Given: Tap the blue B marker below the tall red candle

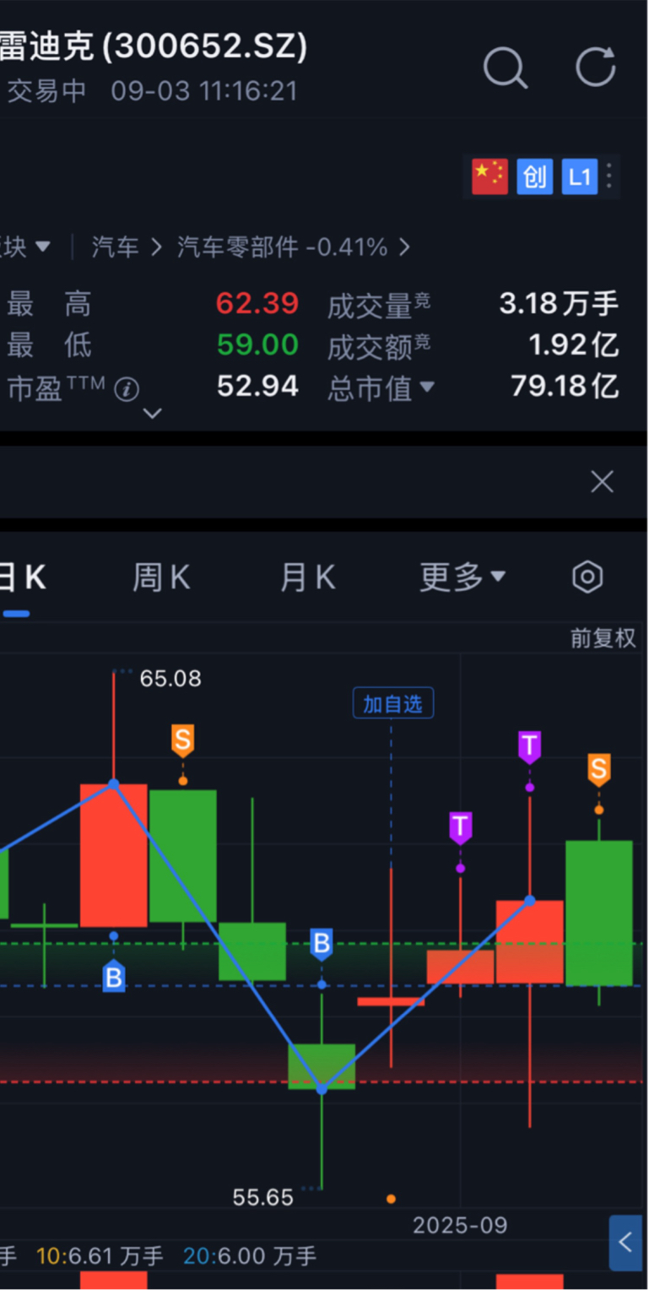Looking at the screenshot, I should pos(114,976).
